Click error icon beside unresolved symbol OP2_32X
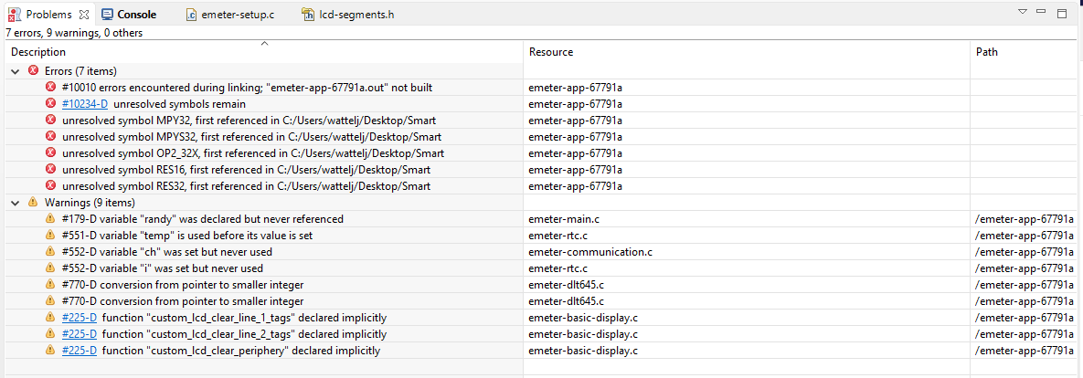 coord(51,153)
